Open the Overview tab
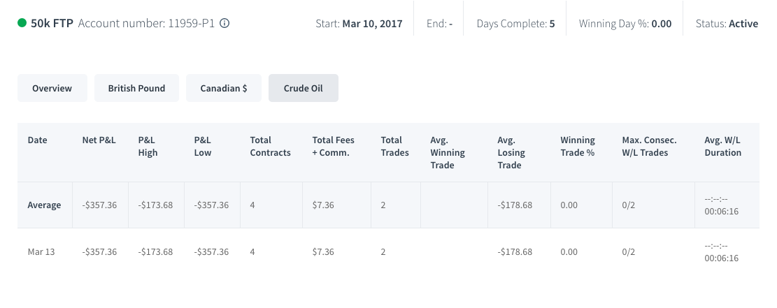 pyautogui.click(x=52, y=88)
